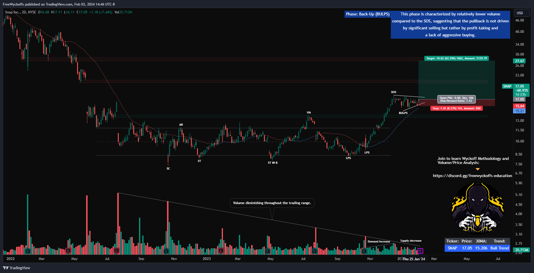This screenshot has width=534, height=273.
Task: Click the earnings marker before November 2023
Action: (364, 251)
